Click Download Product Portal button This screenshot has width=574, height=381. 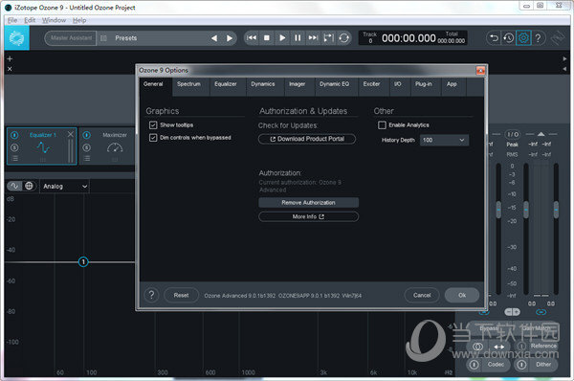(x=307, y=139)
